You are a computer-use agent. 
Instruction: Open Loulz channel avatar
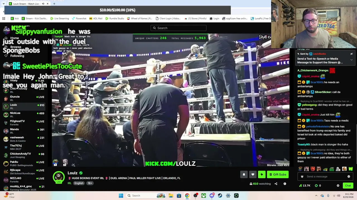[59, 177]
